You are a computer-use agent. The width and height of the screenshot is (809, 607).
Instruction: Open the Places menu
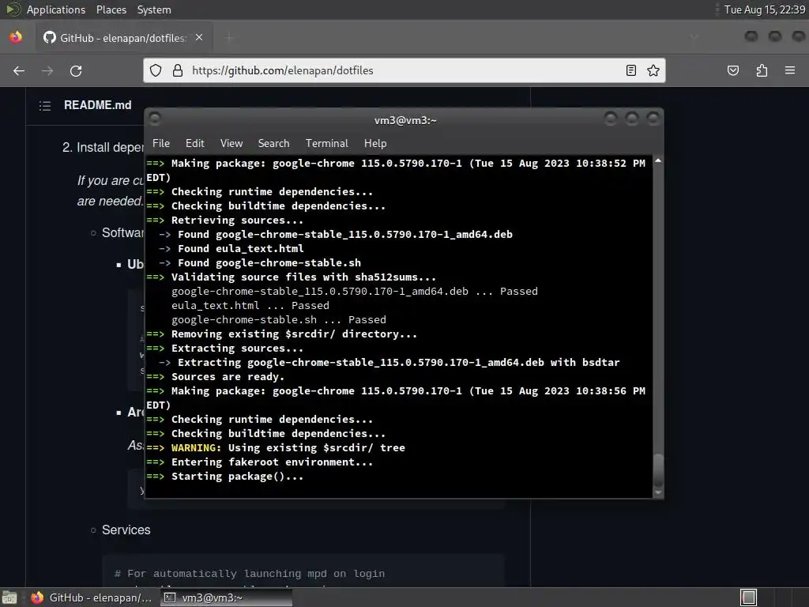111,9
